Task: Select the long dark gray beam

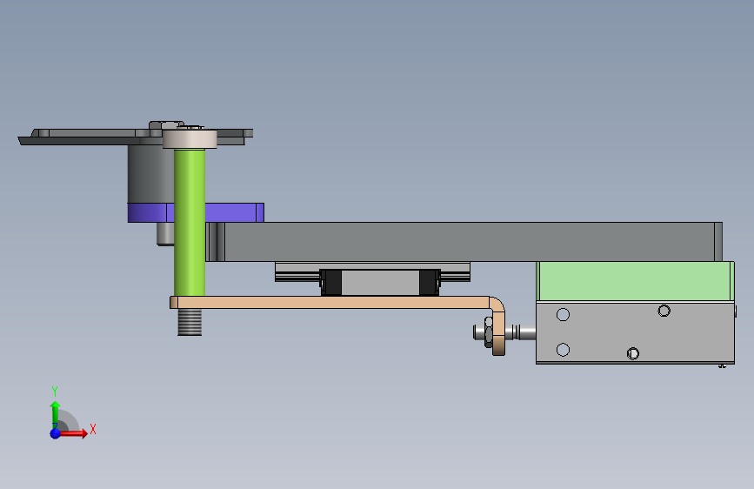Action: 464,242
